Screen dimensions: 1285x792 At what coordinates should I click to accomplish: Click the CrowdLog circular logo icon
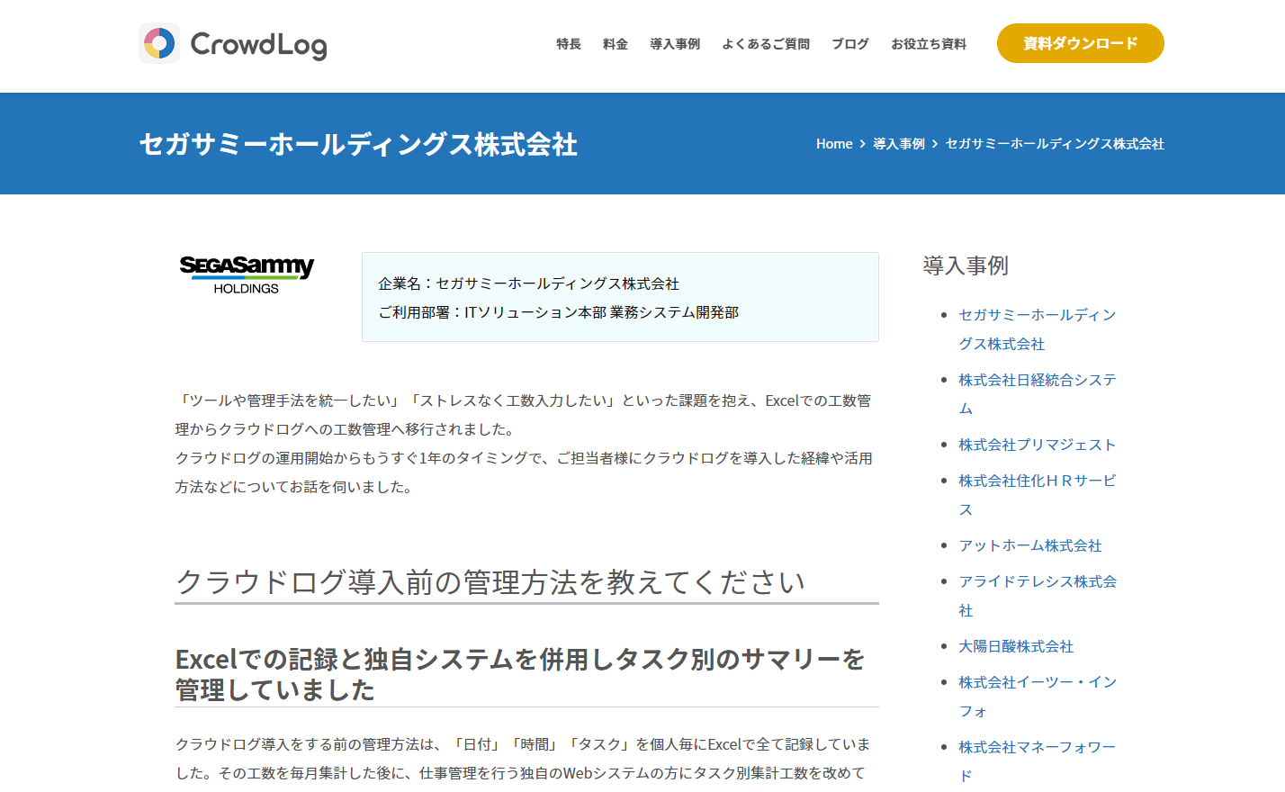click(x=159, y=43)
